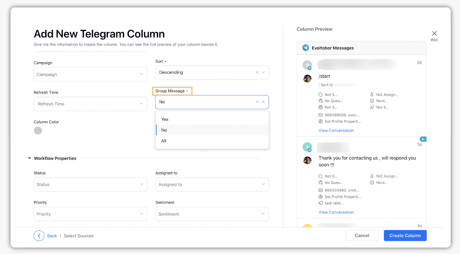Open View Conversation for the Thank you message
Viewport: 460px width, 254px height.
point(336,212)
